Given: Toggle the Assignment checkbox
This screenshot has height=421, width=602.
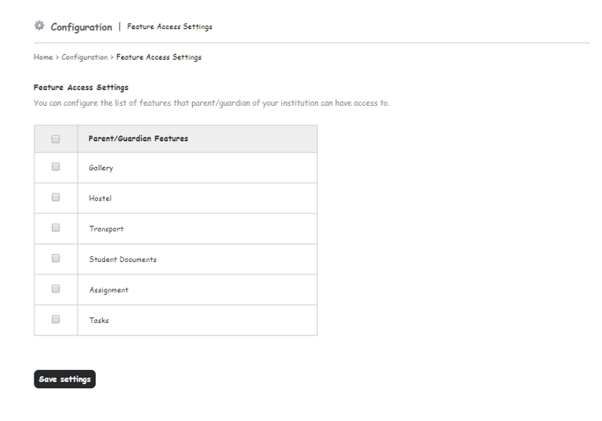Looking at the screenshot, I should pos(56,289).
